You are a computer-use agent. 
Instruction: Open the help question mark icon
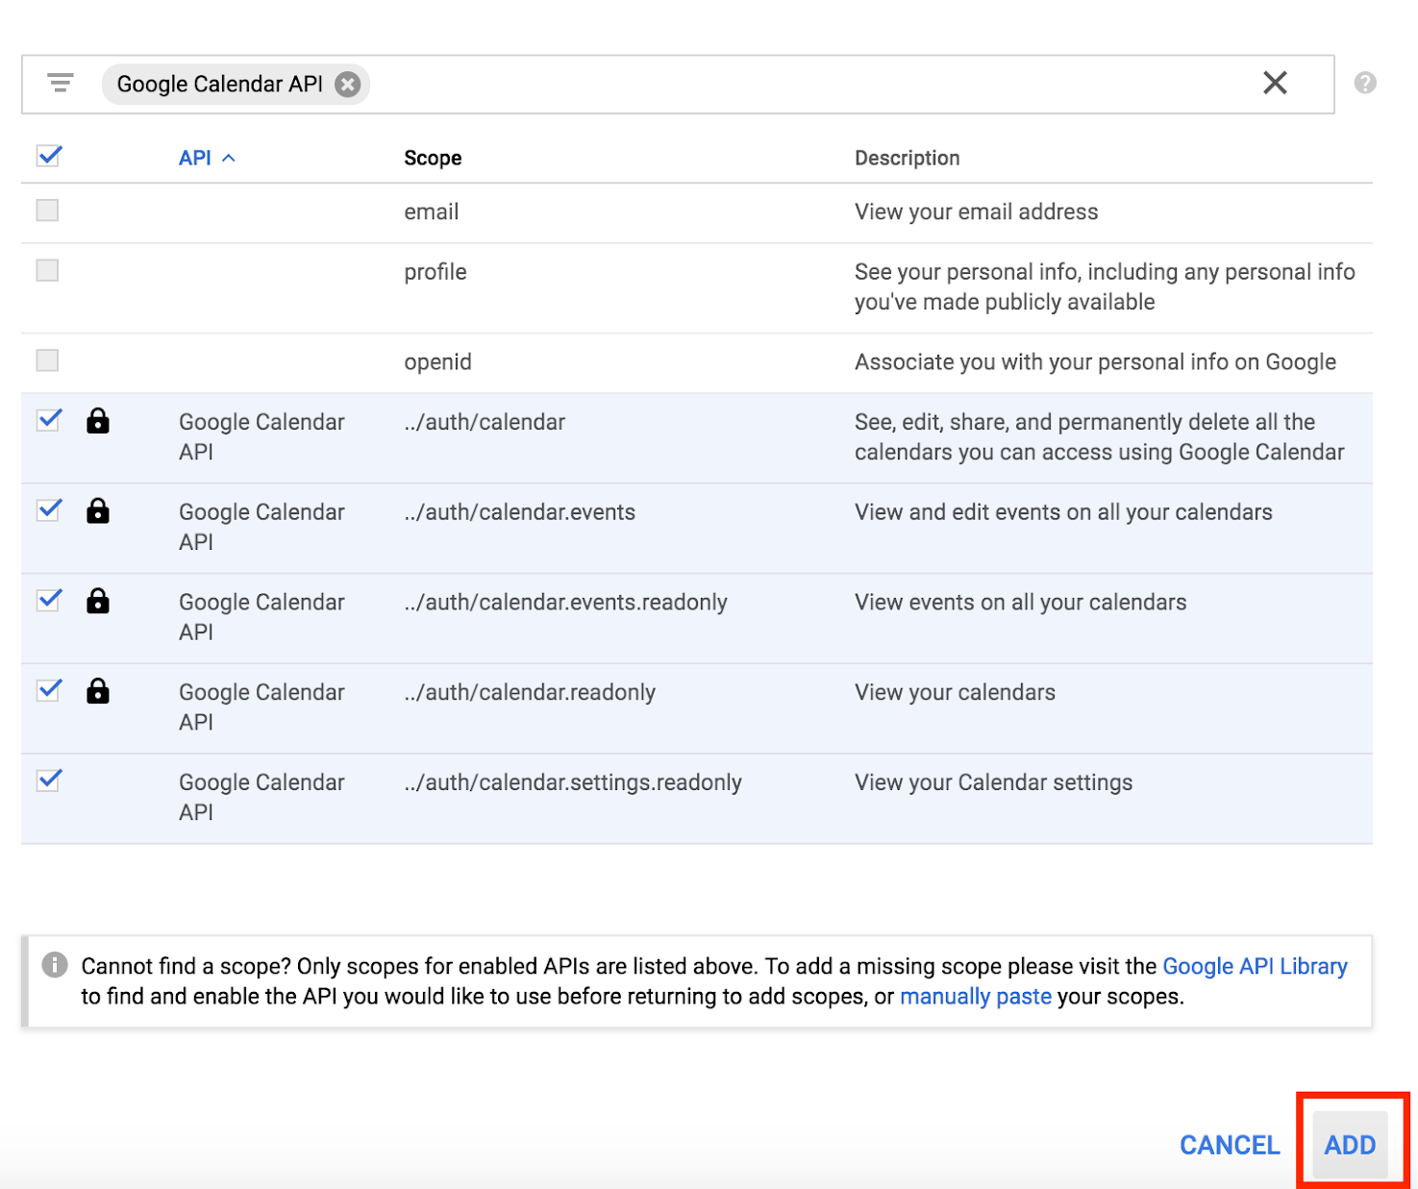click(x=1365, y=84)
